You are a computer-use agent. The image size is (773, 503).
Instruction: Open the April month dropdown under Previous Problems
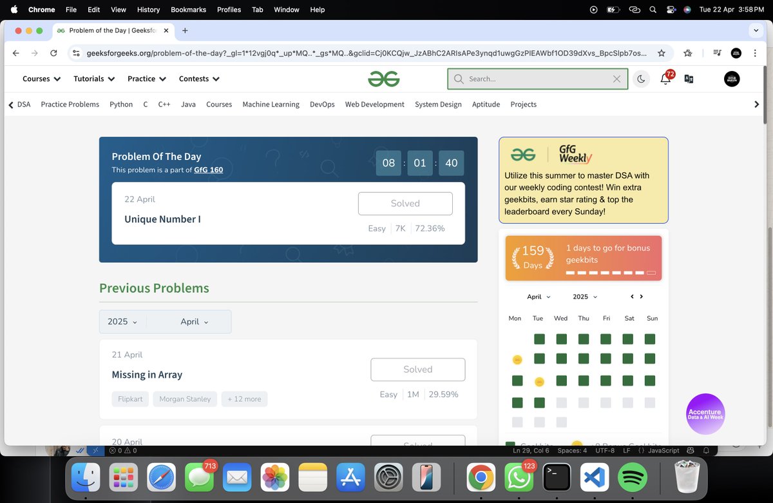coord(195,322)
